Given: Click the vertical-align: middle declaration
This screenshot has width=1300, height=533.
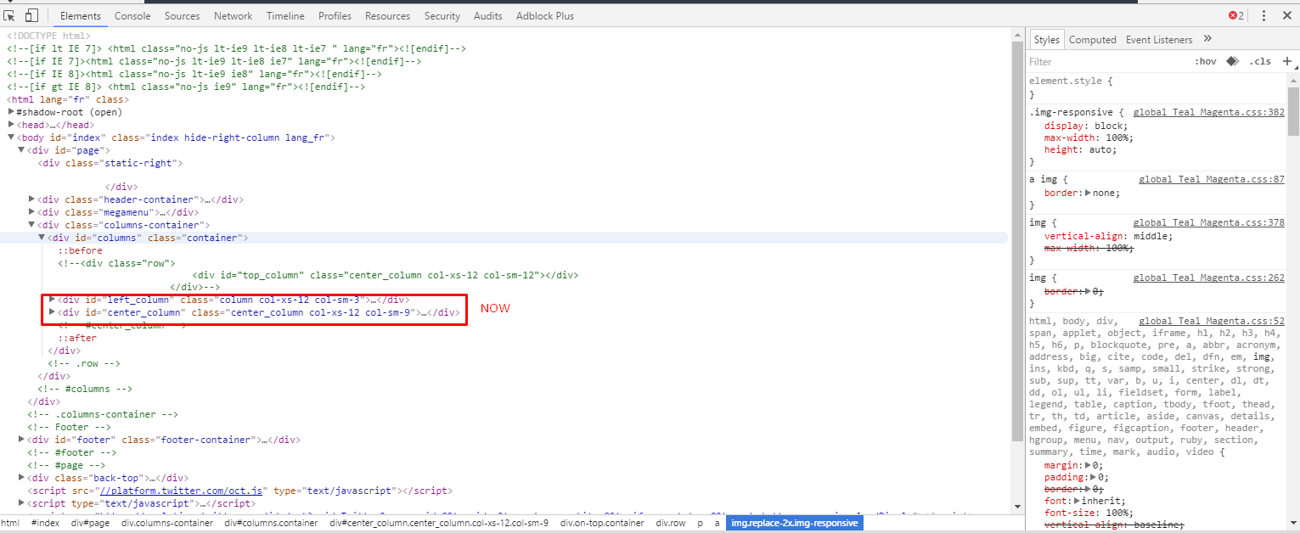Looking at the screenshot, I should point(1108,236).
